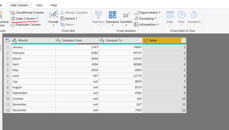Image resolution: width=229 pixels, height=130 pixels.
Task: Open the Index Column dropdown arrow
Action: [x=37, y=19]
